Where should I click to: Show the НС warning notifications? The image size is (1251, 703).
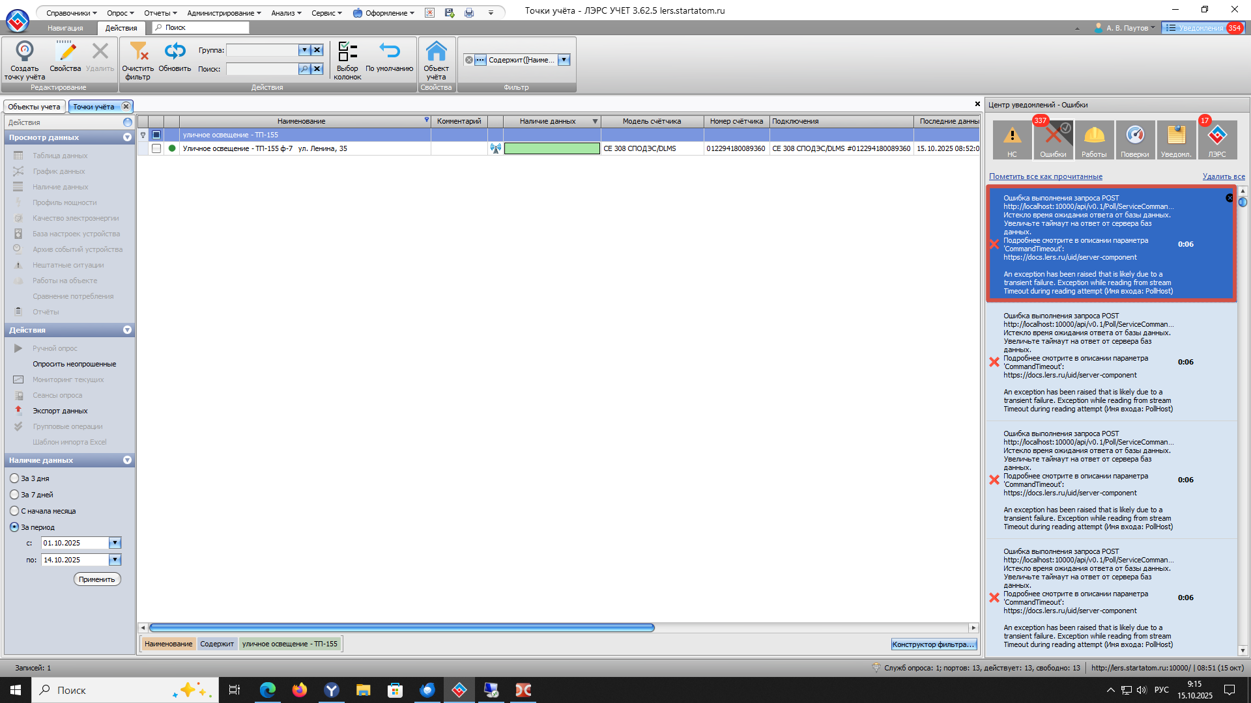[1012, 139]
